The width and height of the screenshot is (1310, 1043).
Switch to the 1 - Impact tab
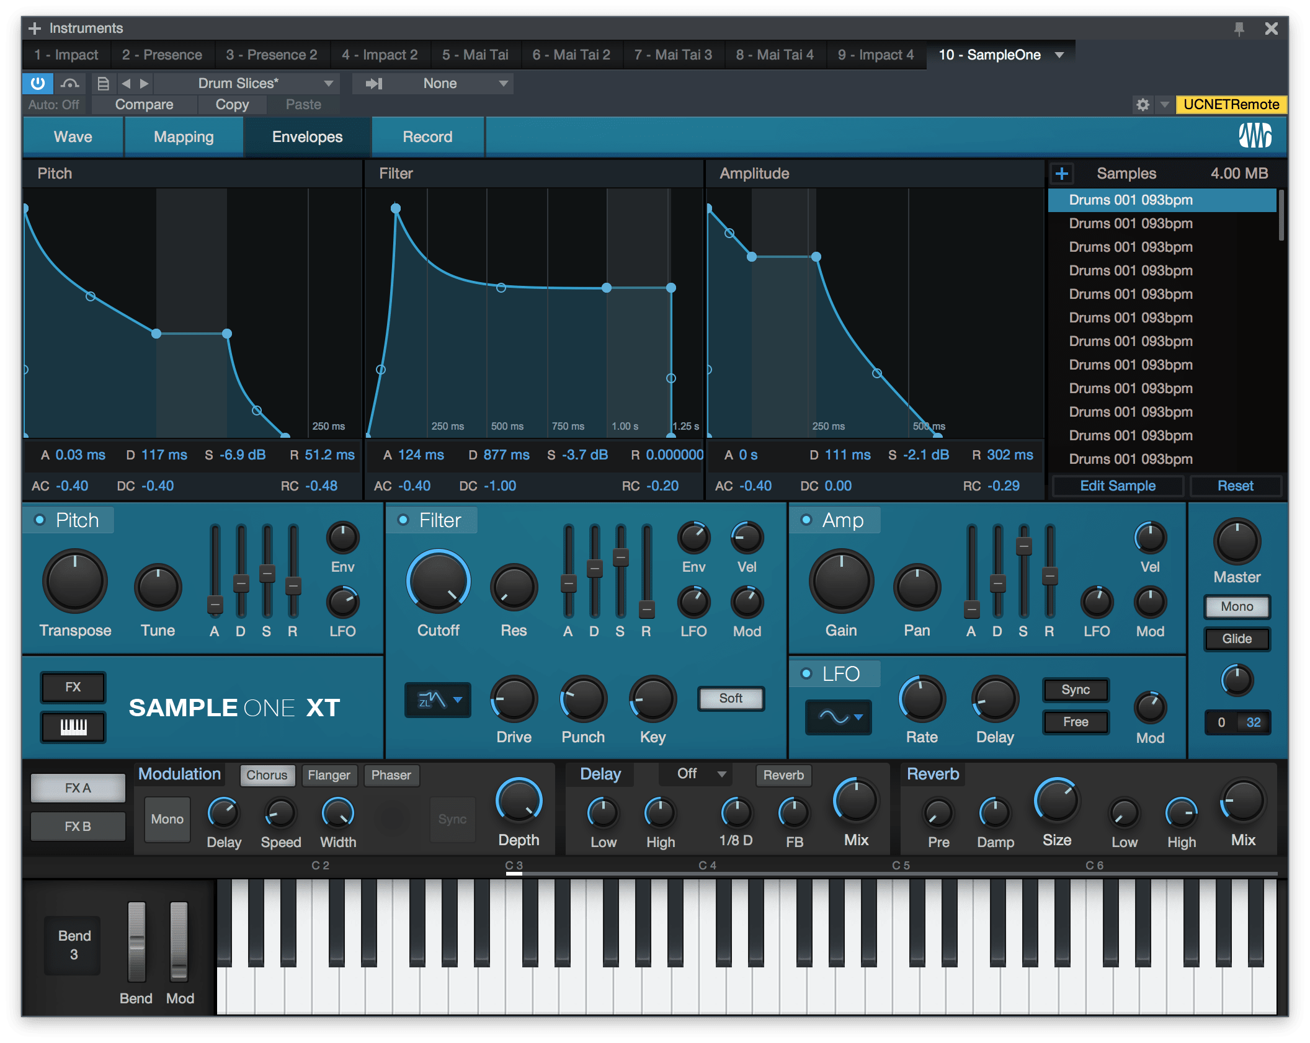click(66, 55)
